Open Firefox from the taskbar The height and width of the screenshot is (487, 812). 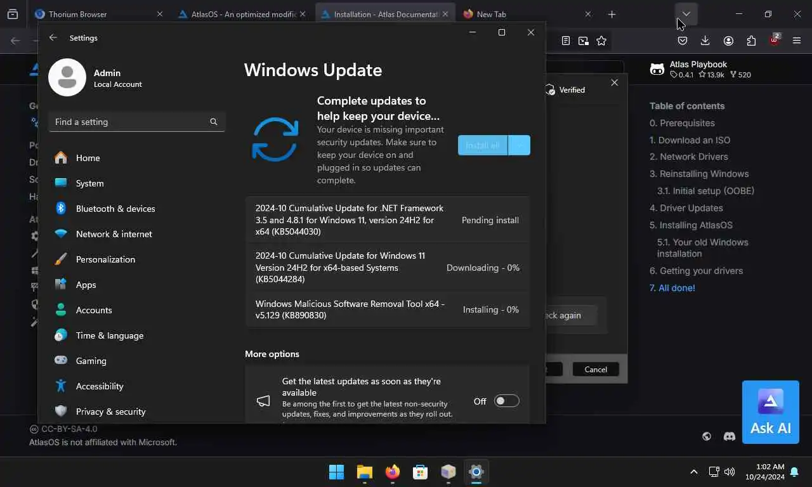click(x=392, y=472)
